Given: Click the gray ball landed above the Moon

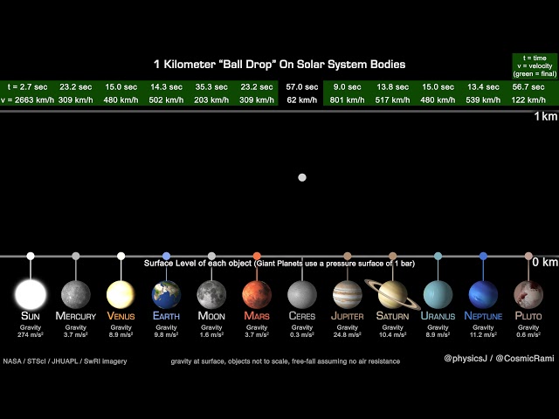Looking at the screenshot, I should [211, 256].
